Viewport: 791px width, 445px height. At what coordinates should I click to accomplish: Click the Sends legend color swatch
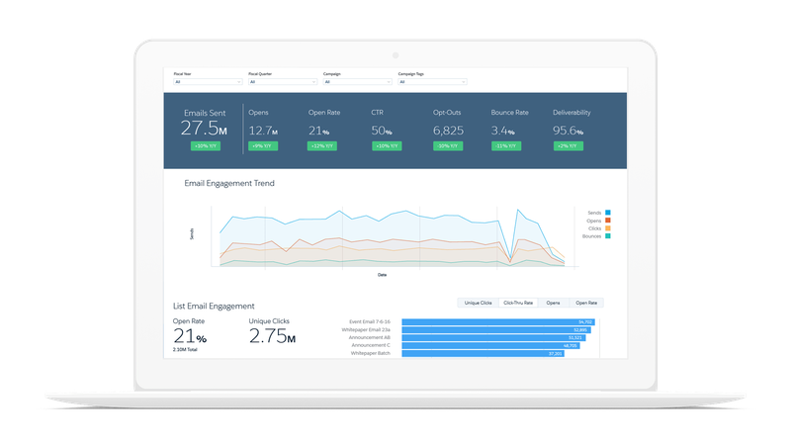click(608, 213)
